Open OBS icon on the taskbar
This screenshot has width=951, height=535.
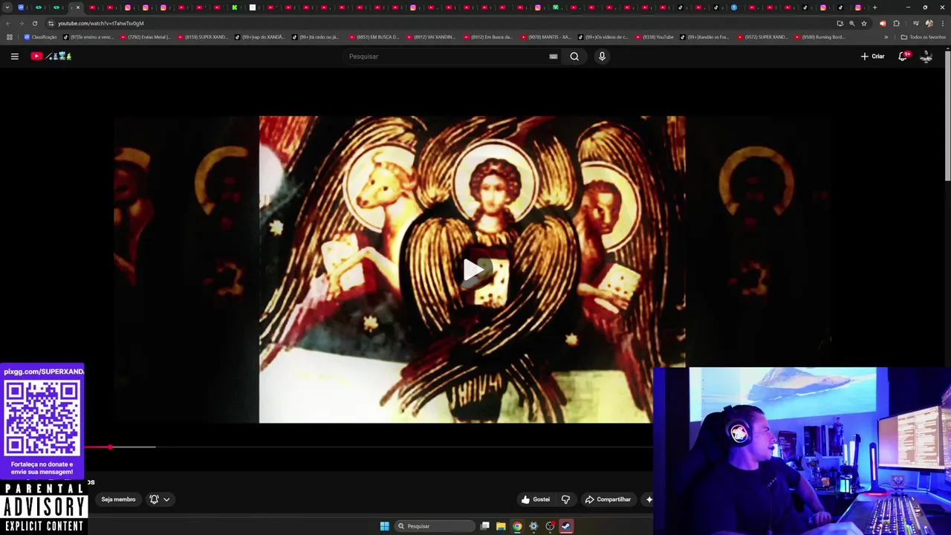click(x=550, y=526)
